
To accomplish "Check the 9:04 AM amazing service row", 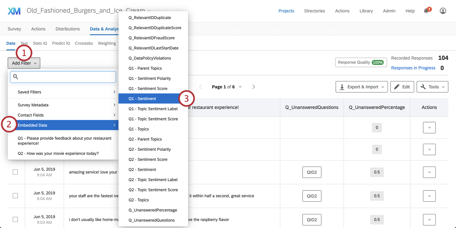I will (x=15, y=172).
